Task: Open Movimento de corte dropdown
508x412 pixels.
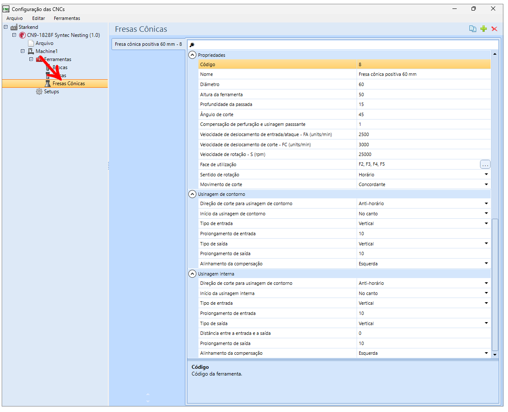Action: click(x=486, y=184)
